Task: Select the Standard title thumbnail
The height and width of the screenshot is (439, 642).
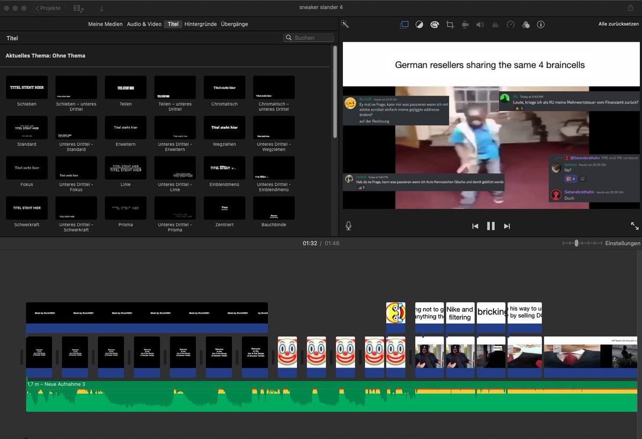Action: pyautogui.click(x=27, y=128)
